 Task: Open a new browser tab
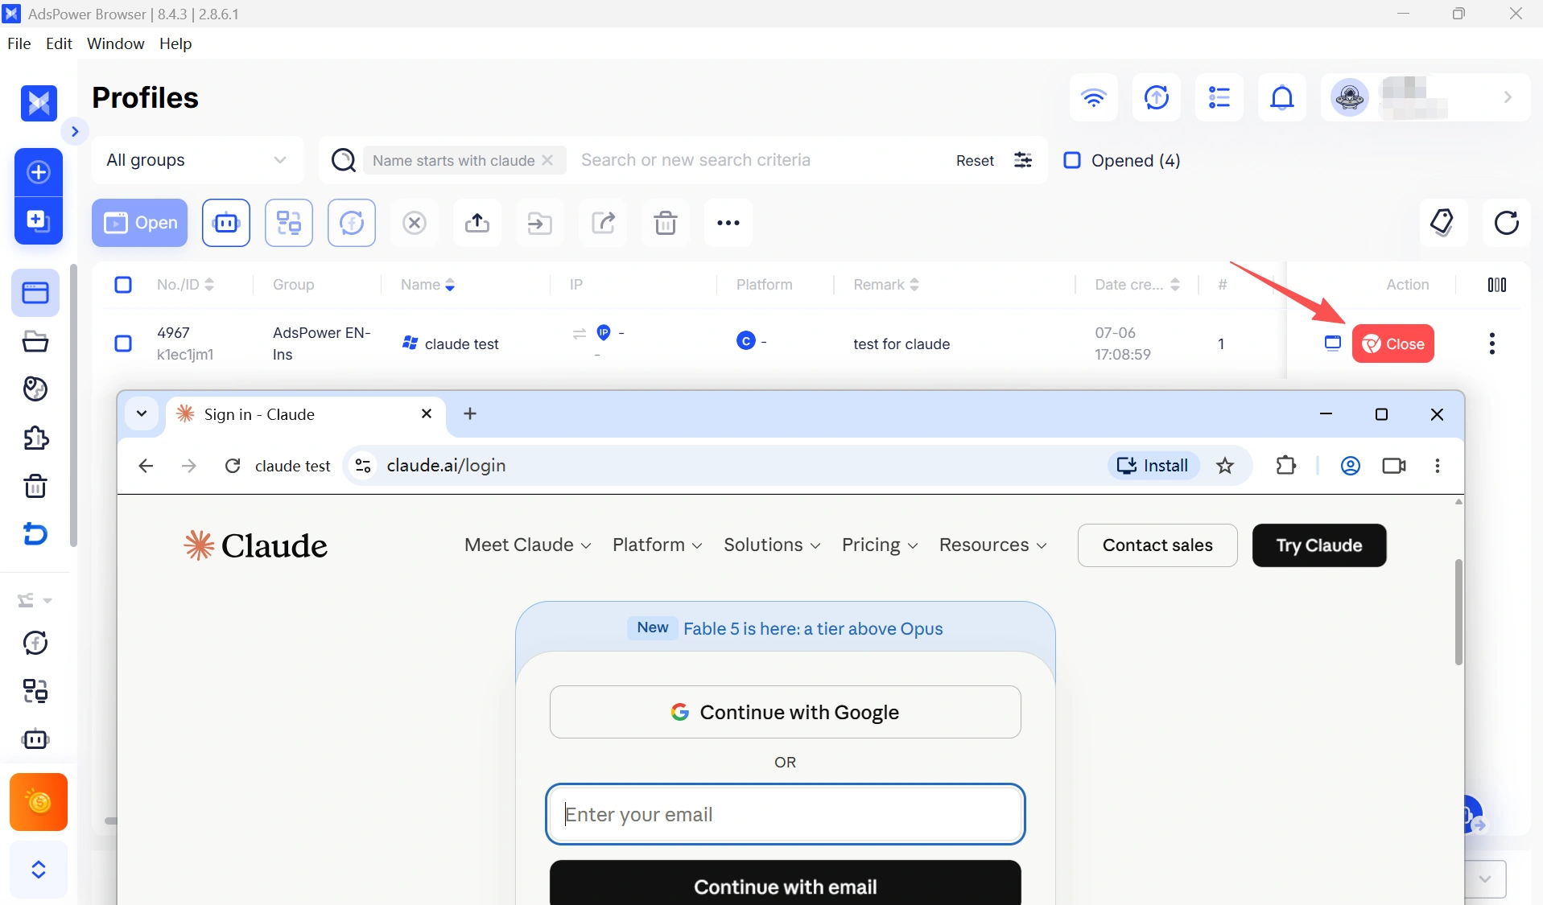(470, 413)
